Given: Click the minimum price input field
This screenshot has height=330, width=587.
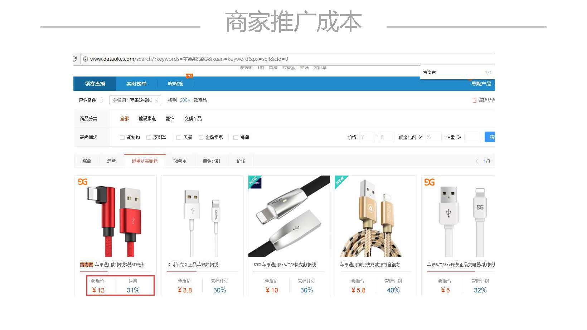Looking at the screenshot, I should click(x=367, y=137).
